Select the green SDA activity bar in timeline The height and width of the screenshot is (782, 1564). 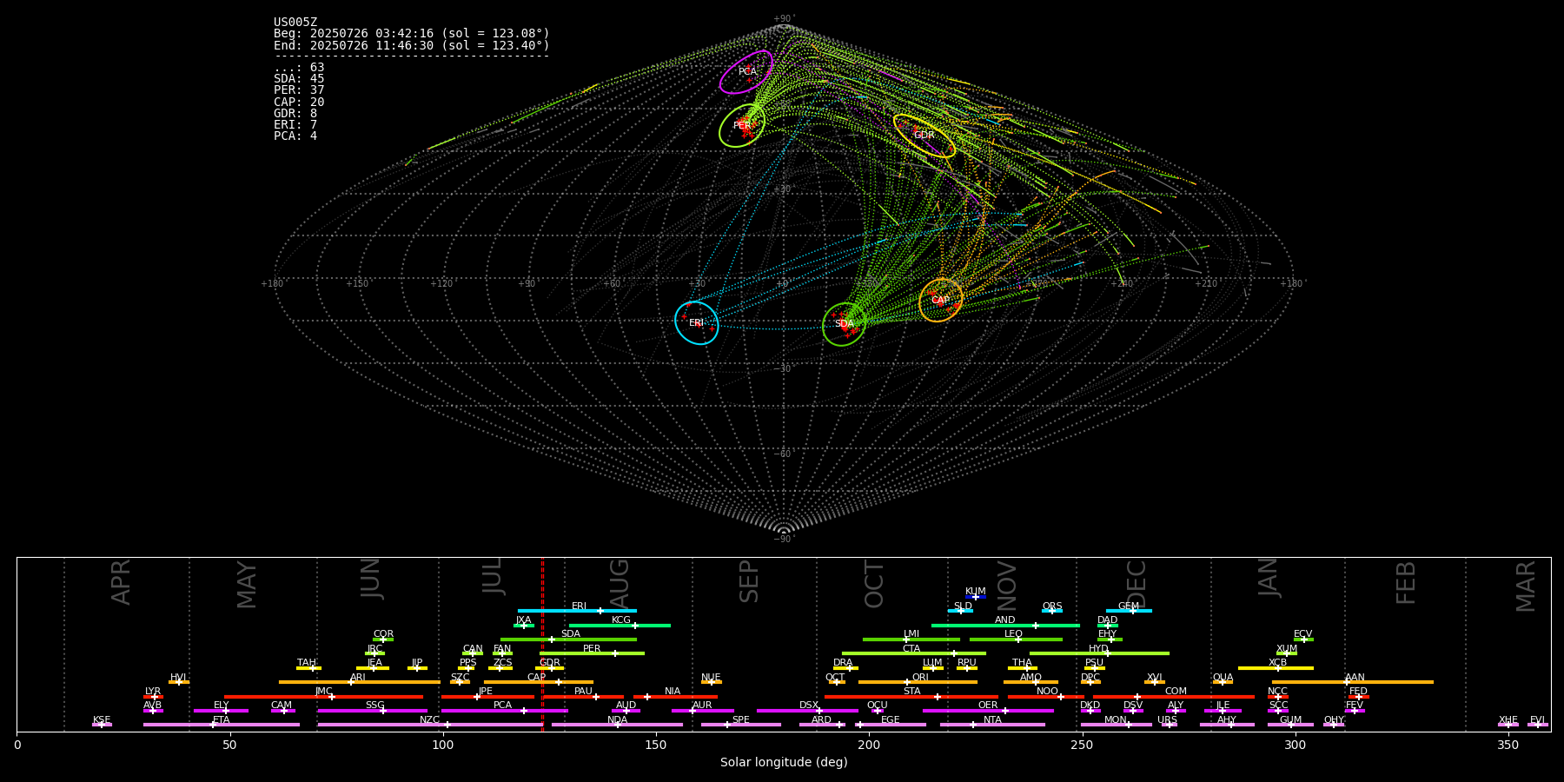tap(568, 640)
